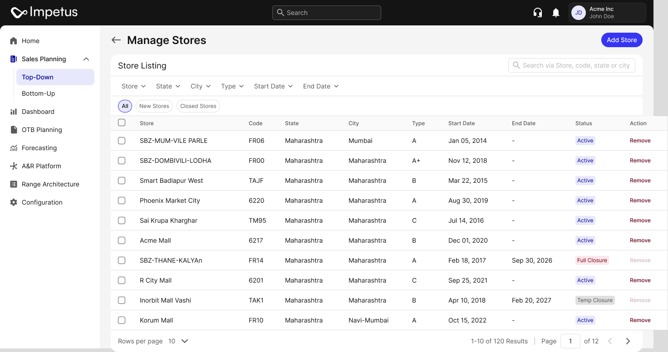The width and height of the screenshot is (668, 352).
Task: Click the magnifier in Store Listing search
Action: click(516, 65)
